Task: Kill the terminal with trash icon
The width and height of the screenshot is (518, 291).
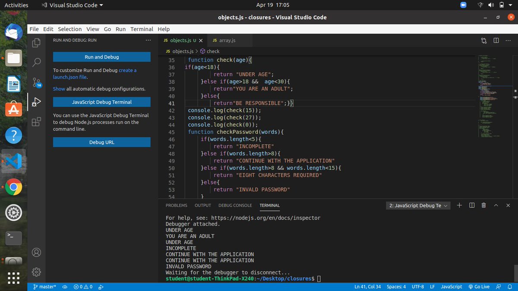Action: 484,205
